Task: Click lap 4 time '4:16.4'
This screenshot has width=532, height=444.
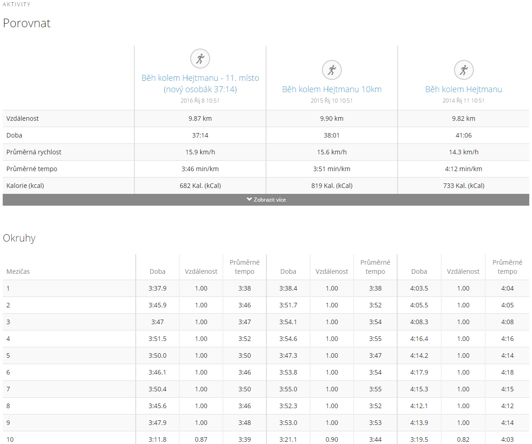Action: [x=419, y=339]
